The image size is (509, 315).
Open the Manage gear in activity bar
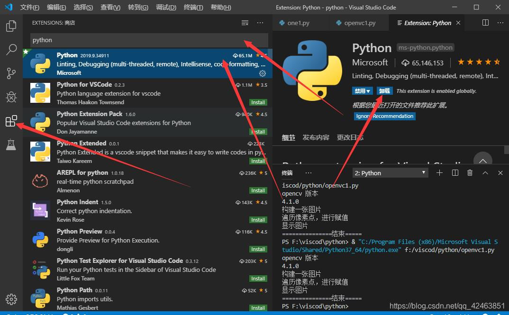11,299
